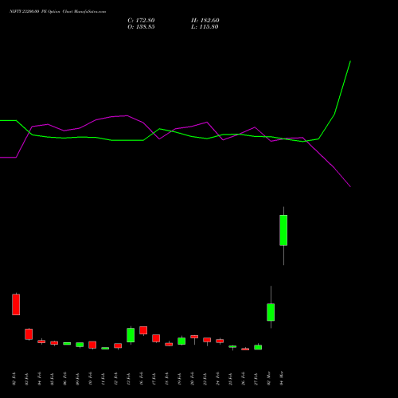Click the green indicator line's rising end
Viewport: 398px width, 398px height.
(x=350, y=61)
